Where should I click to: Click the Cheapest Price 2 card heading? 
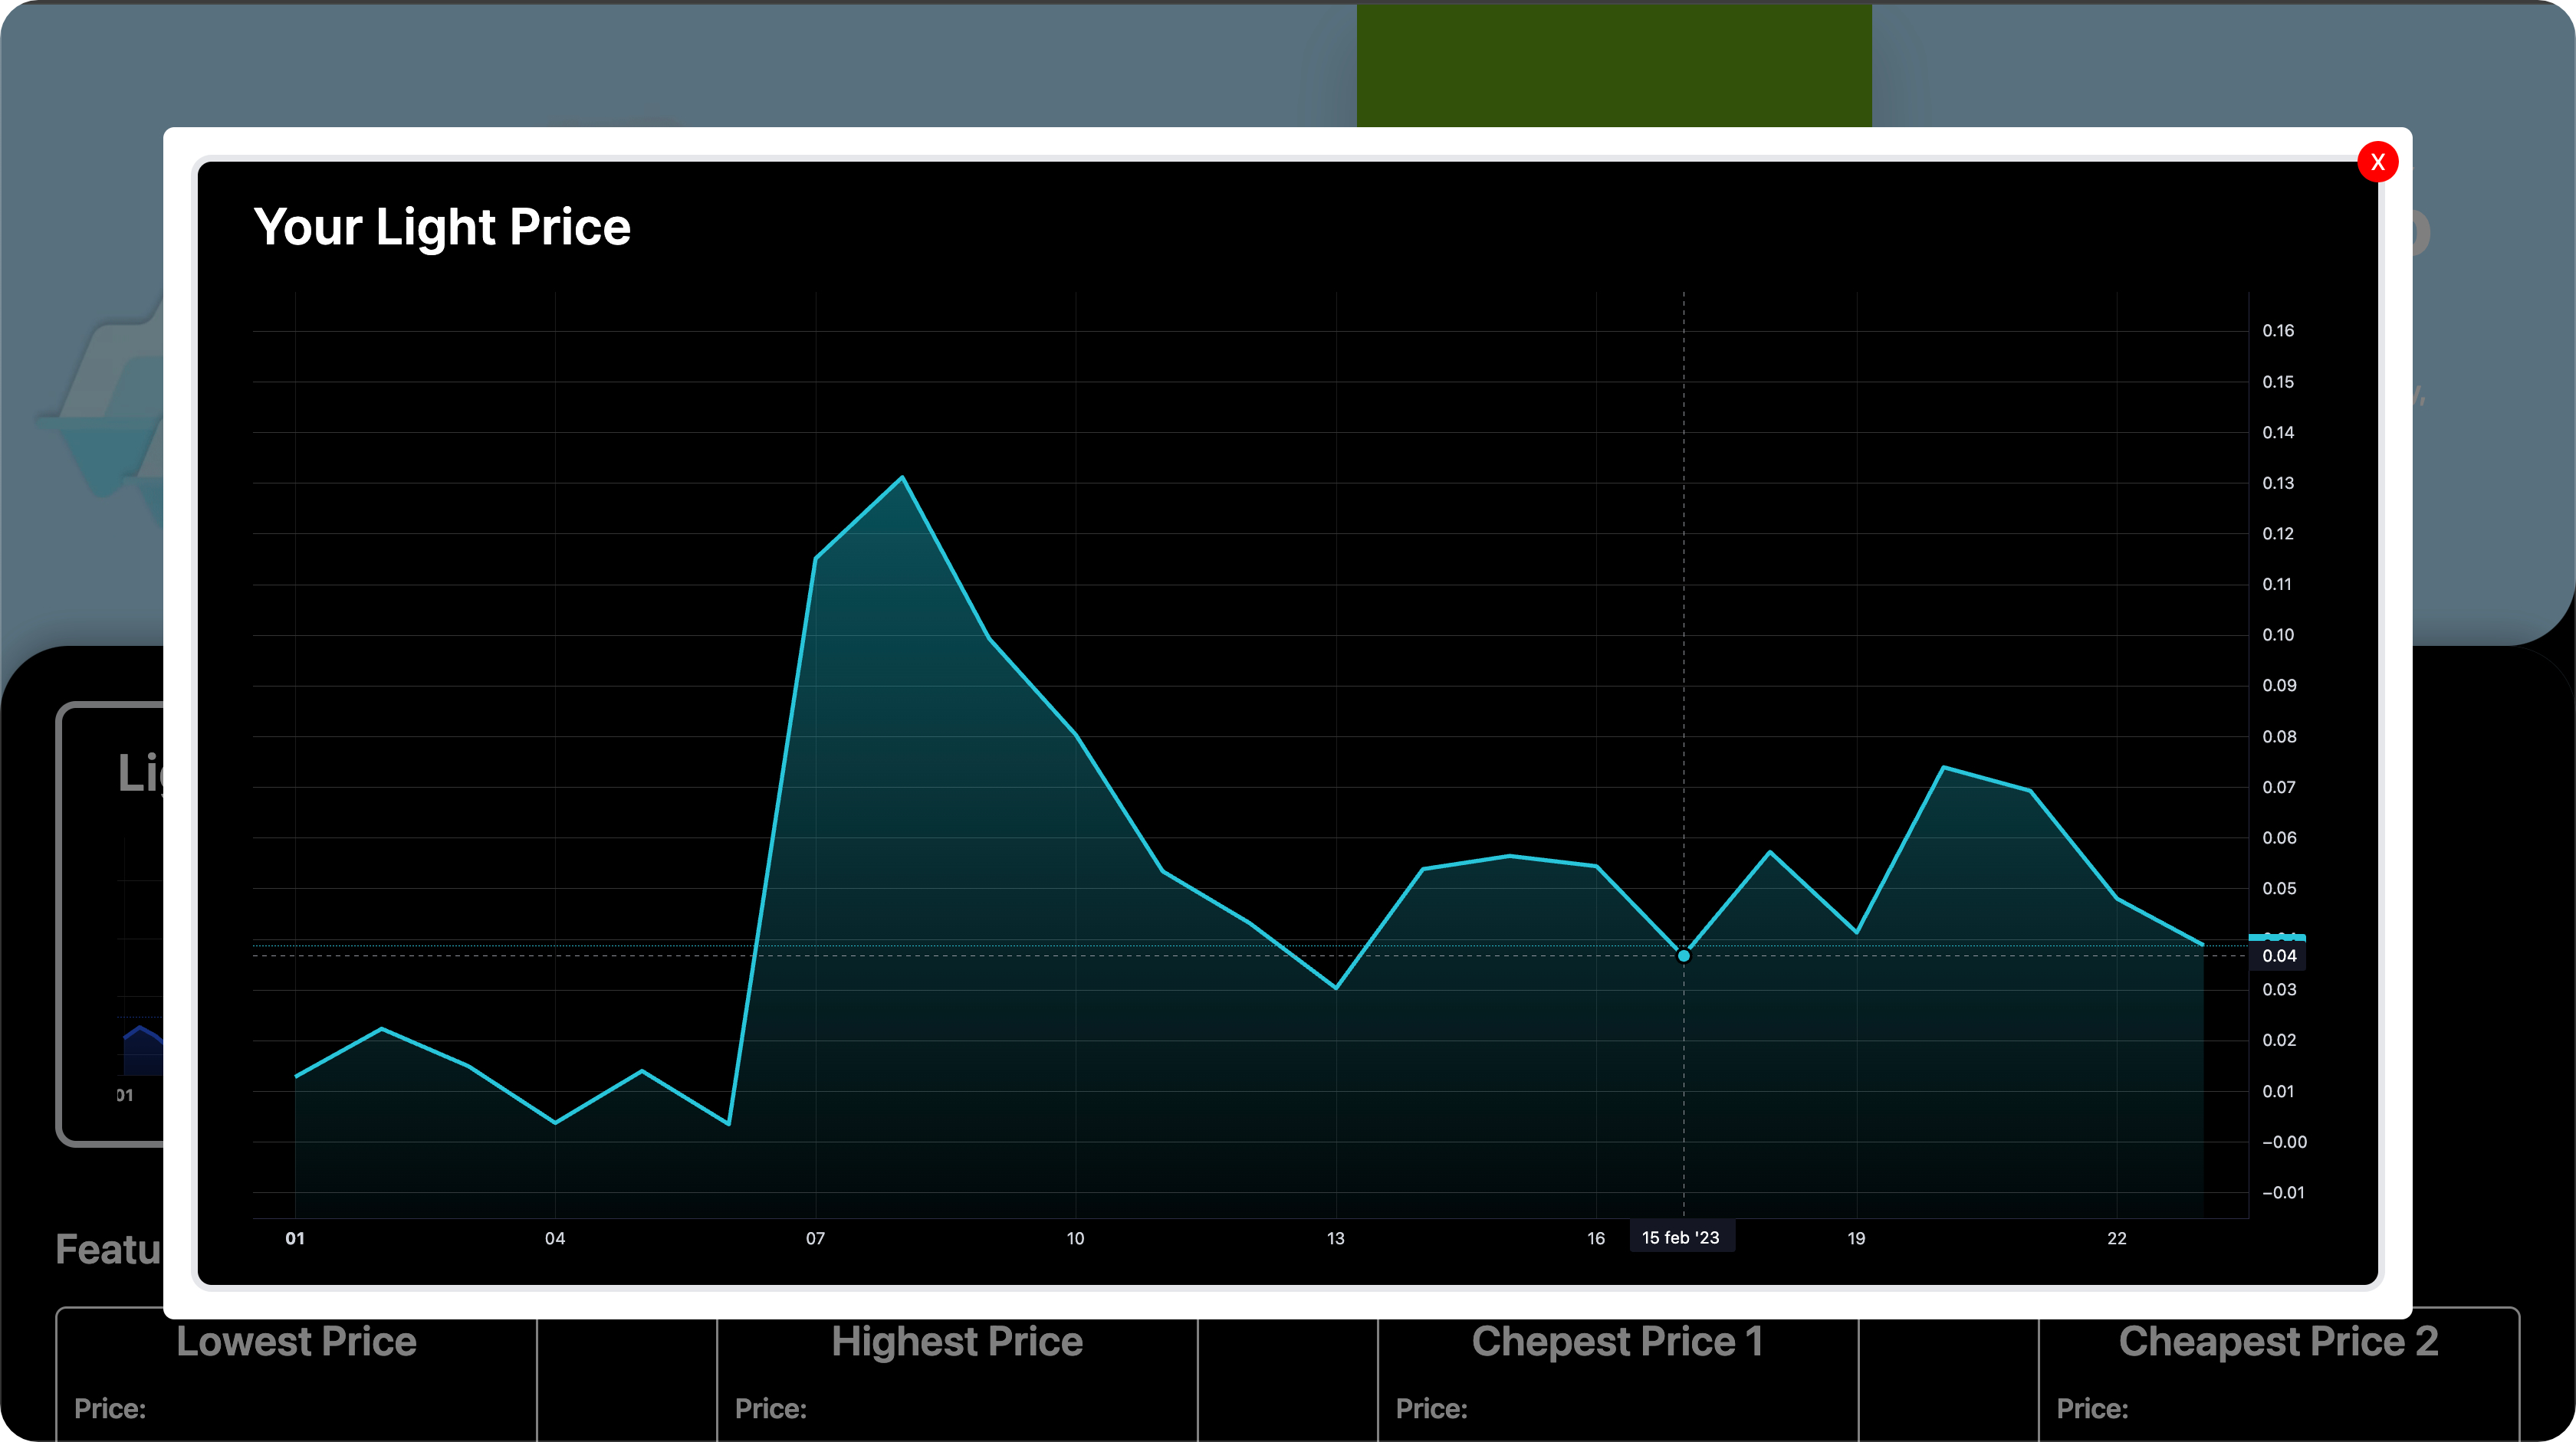(x=2278, y=1341)
